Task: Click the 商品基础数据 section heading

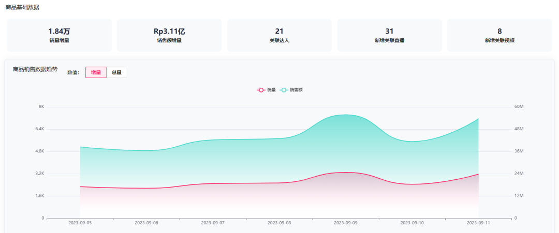Action: pos(22,7)
